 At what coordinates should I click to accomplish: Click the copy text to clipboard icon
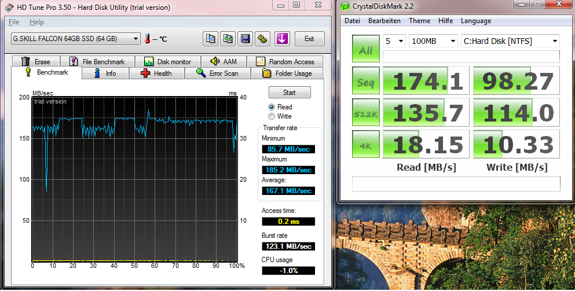(x=210, y=39)
